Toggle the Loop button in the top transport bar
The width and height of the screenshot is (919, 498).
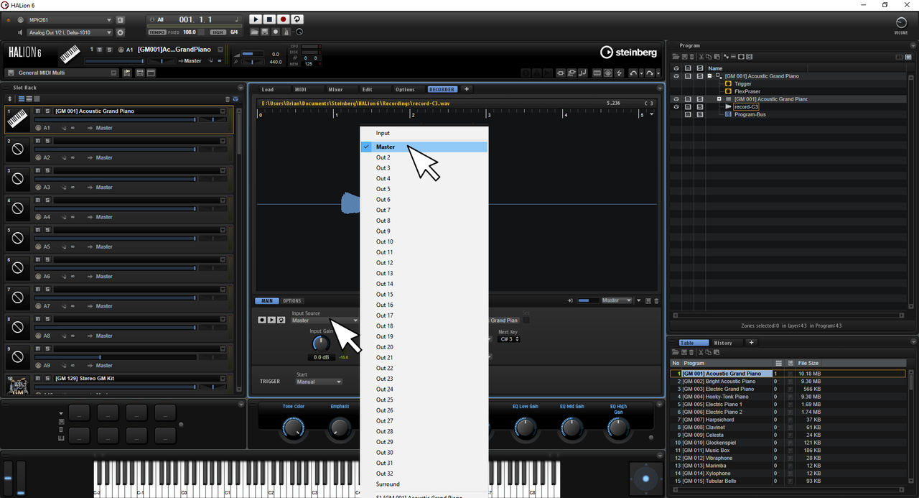click(x=297, y=20)
